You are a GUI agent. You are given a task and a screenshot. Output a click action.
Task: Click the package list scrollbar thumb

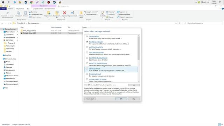(139, 48)
